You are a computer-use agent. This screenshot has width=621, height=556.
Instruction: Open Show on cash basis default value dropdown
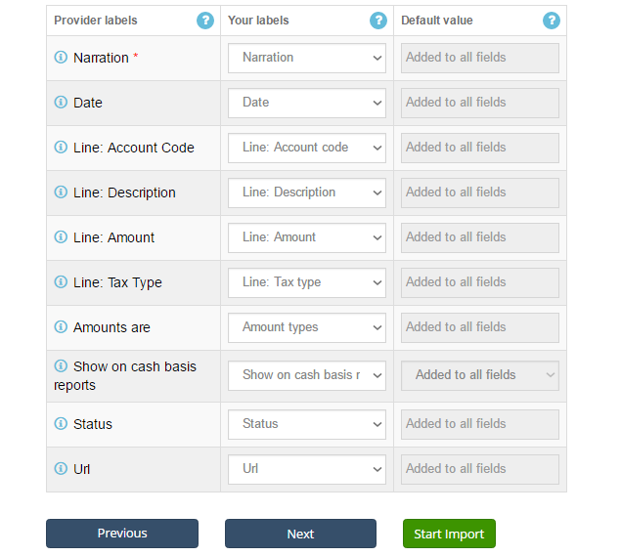[x=480, y=375]
